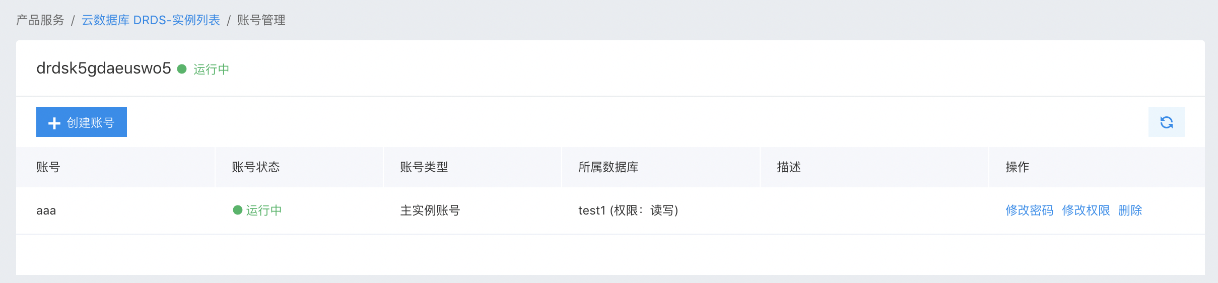1218x283 pixels.
Task: Click the instance name drdsk5gdaeuswo5
Action: [x=104, y=68]
